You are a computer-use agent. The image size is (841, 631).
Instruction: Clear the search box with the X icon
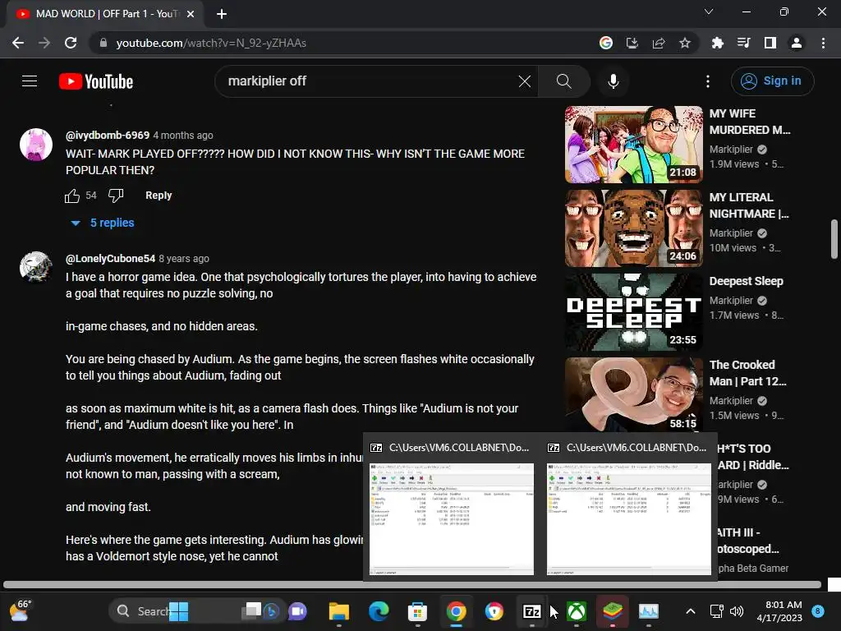pos(525,81)
